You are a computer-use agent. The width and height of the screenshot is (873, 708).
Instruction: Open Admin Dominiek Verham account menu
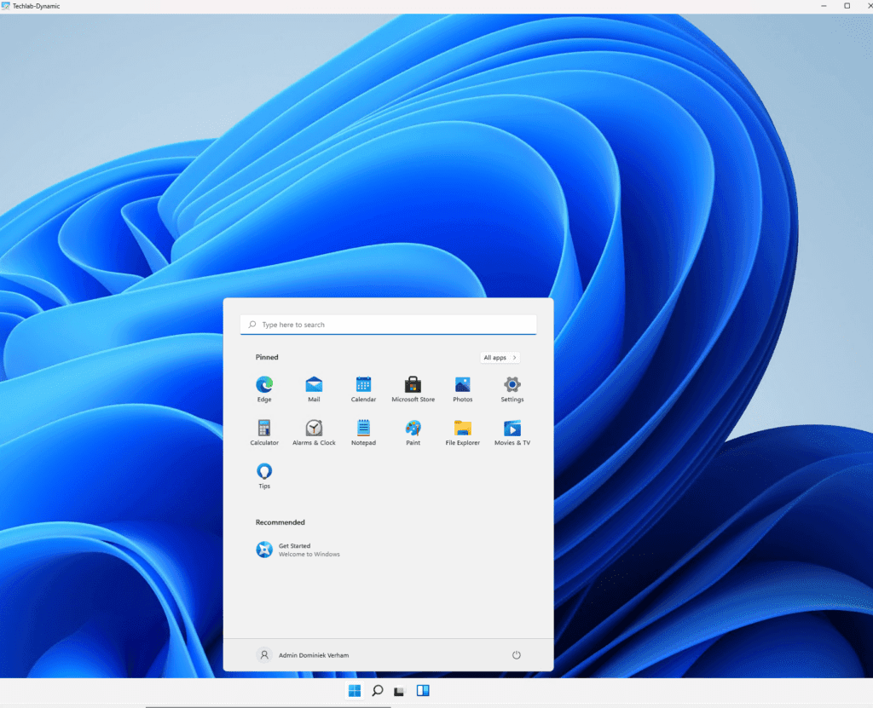[x=303, y=655]
